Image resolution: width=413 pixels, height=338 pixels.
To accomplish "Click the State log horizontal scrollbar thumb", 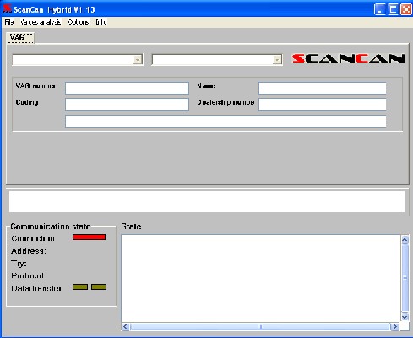I will point(260,327).
